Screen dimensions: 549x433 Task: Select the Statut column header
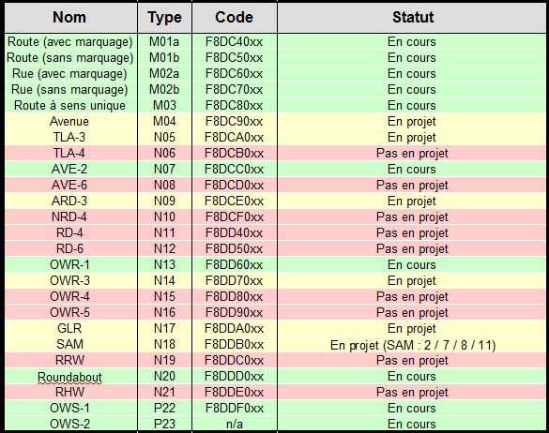[x=412, y=18]
